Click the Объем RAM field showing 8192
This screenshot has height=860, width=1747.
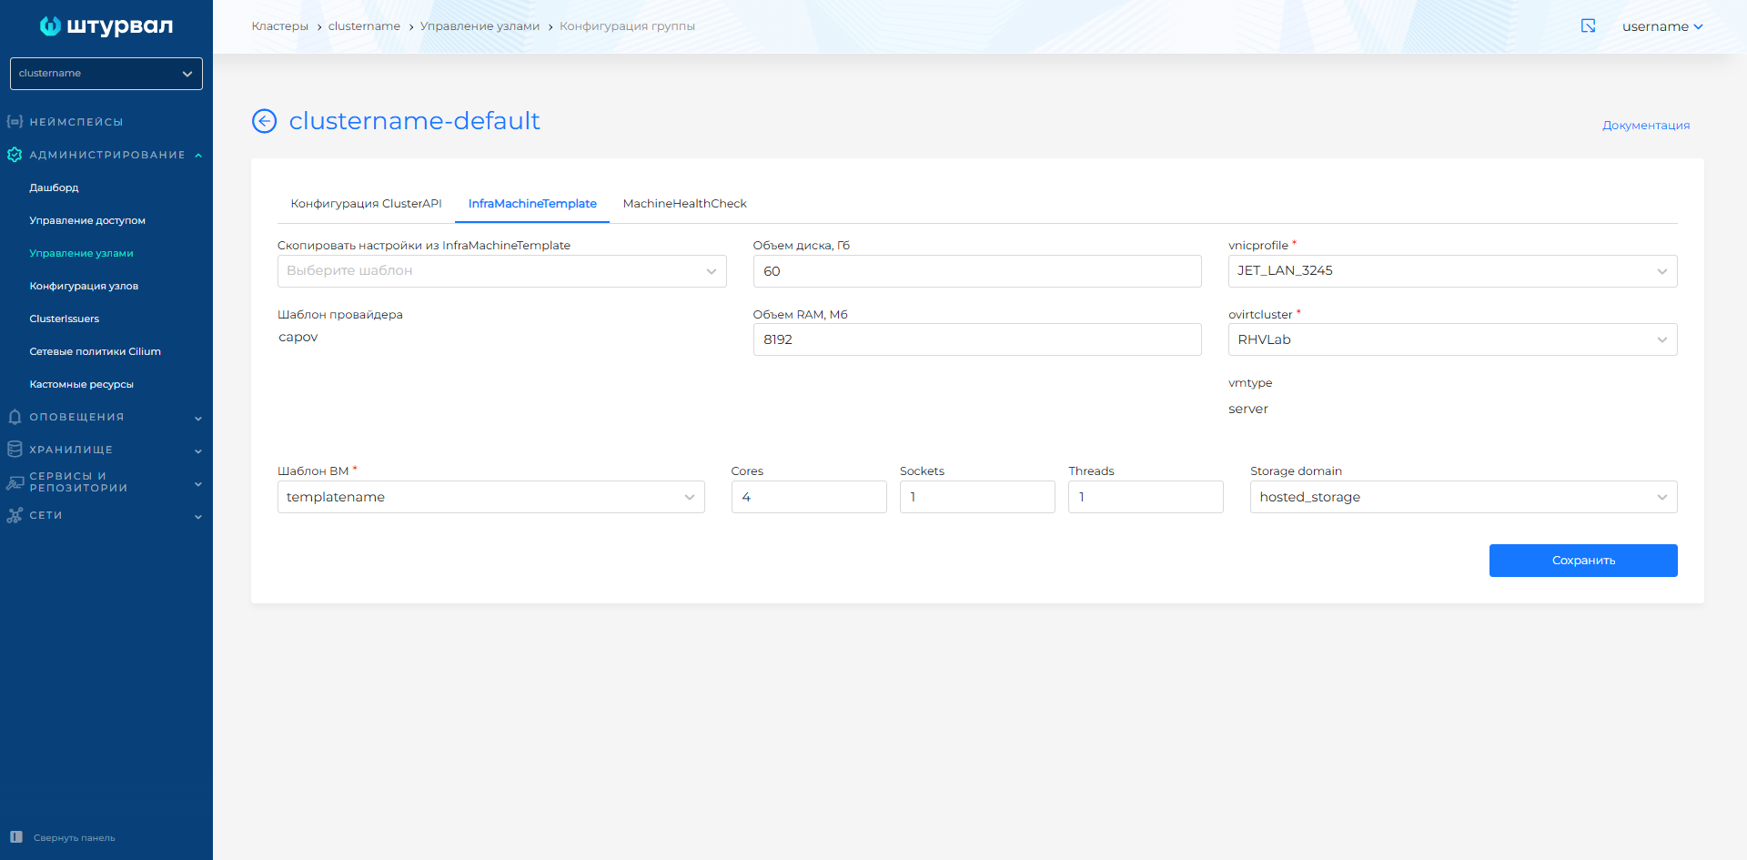(x=977, y=339)
